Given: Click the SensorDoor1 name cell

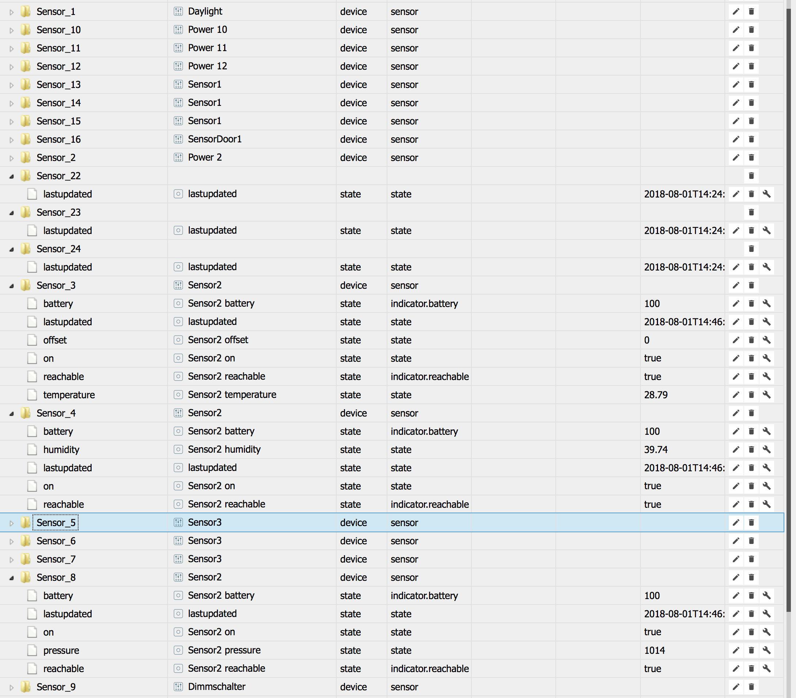Looking at the screenshot, I should tap(215, 139).
